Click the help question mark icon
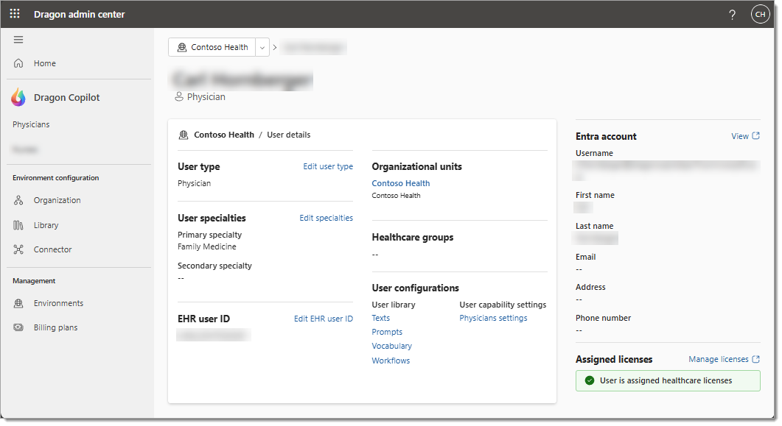 point(732,15)
